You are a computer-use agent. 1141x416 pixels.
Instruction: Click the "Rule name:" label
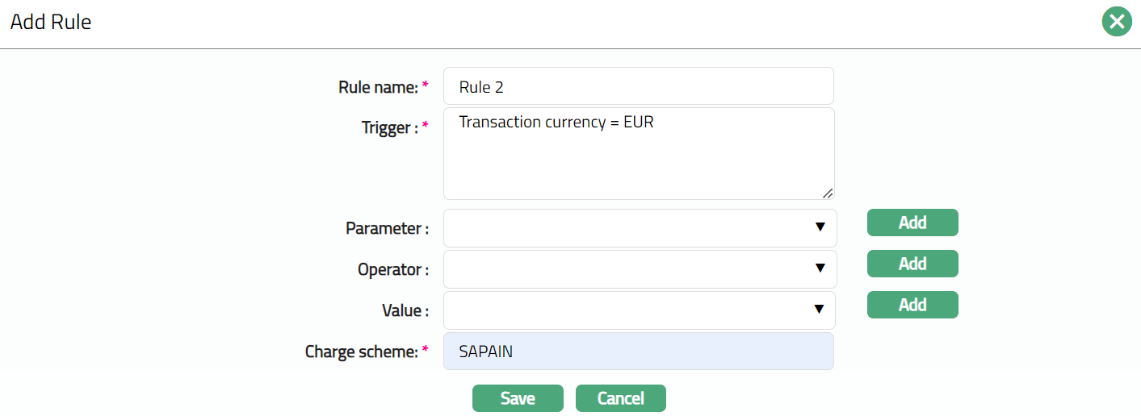point(378,87)
